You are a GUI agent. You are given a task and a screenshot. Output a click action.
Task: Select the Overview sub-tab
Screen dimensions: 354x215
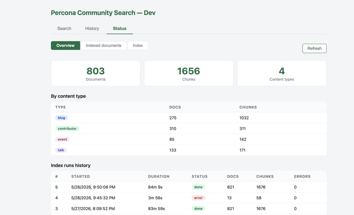65,46
